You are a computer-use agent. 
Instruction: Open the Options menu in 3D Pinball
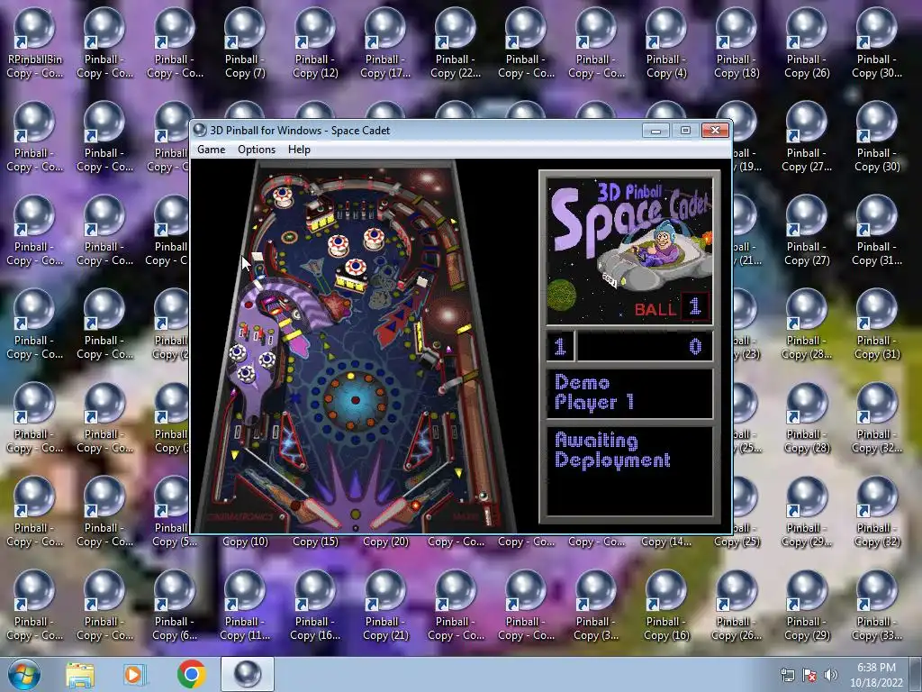(x=257, y=150)
